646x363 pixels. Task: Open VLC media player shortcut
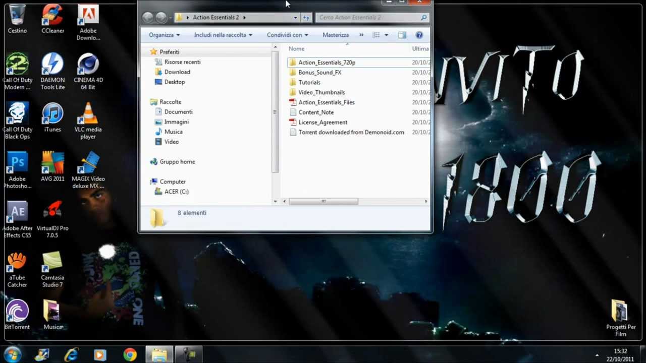click(x=88, y=121)
